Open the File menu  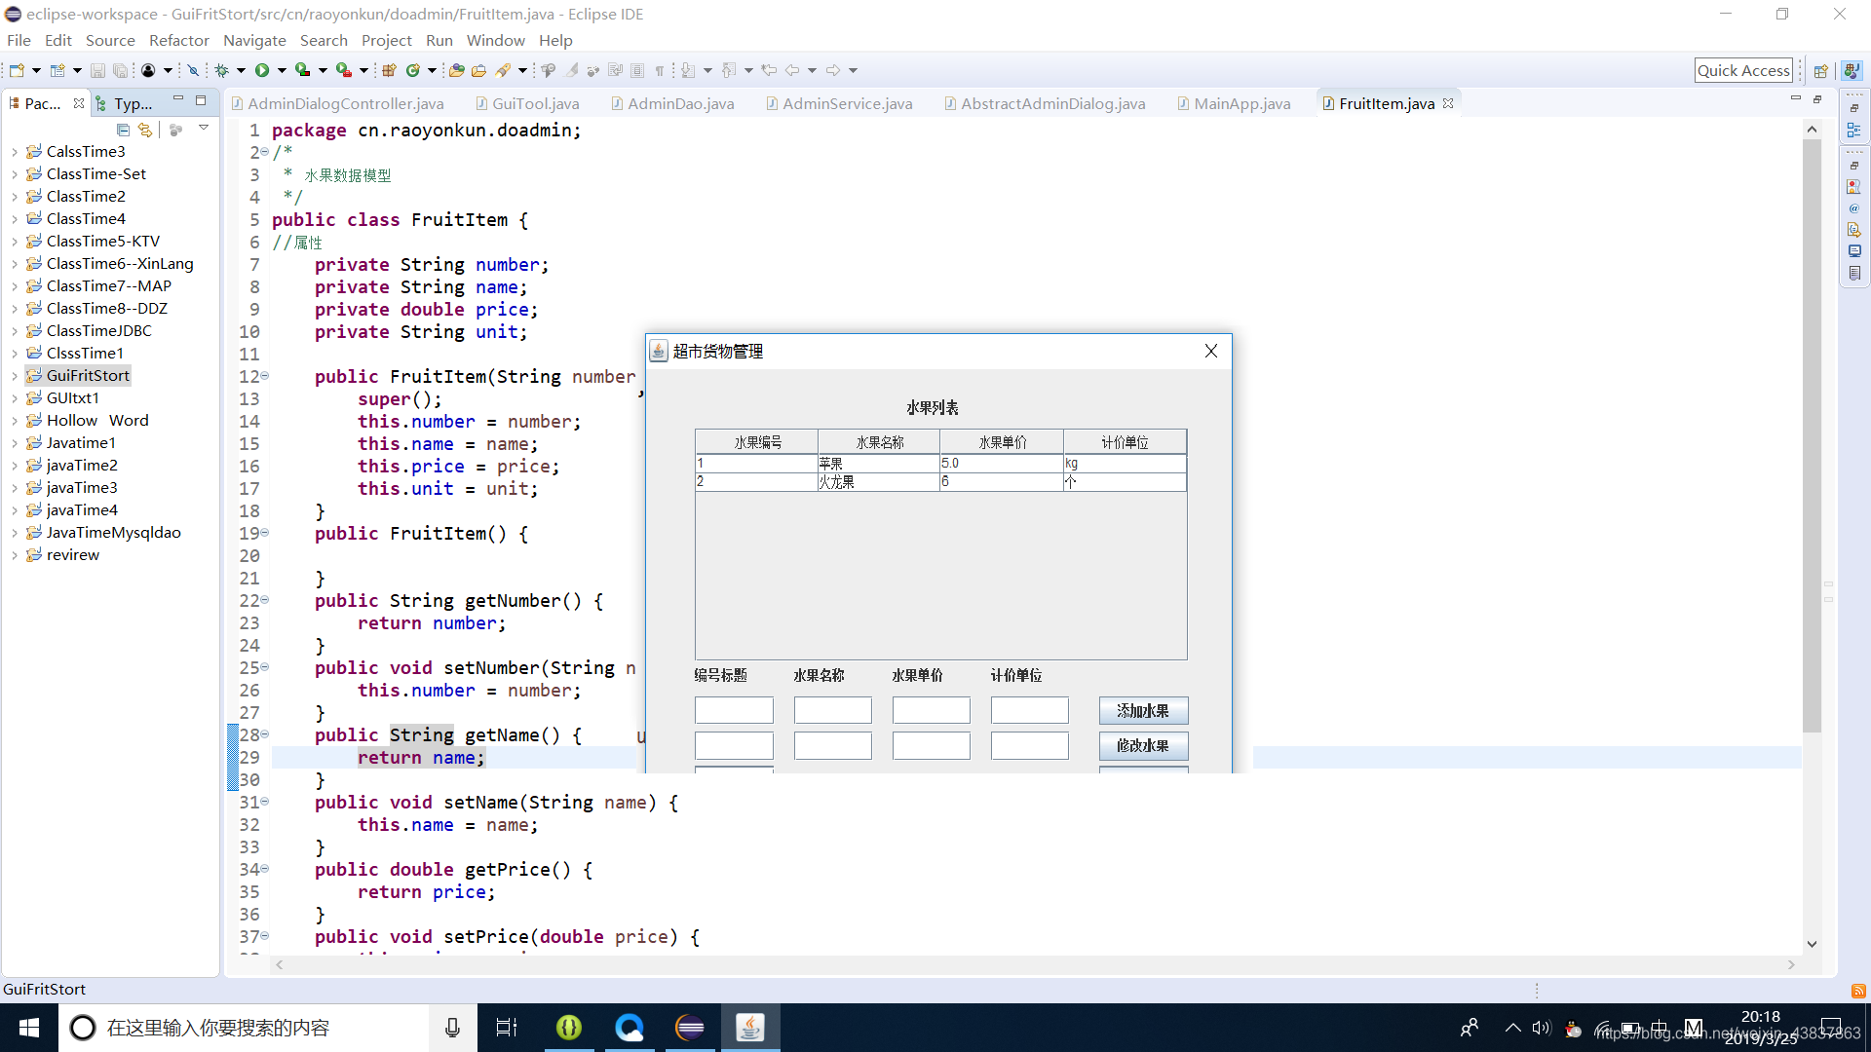(19, 40)
